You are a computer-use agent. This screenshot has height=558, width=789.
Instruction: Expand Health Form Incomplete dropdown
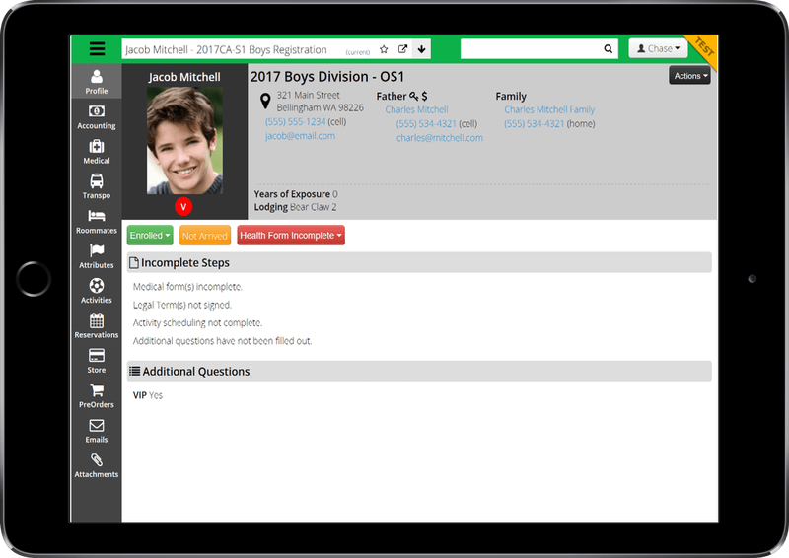(291, 236)
